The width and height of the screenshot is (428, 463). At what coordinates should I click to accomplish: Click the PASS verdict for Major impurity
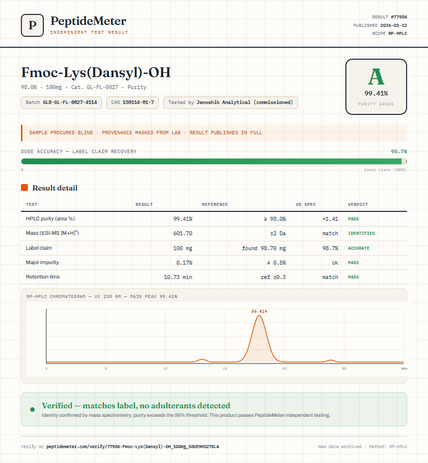click(353, 263)
